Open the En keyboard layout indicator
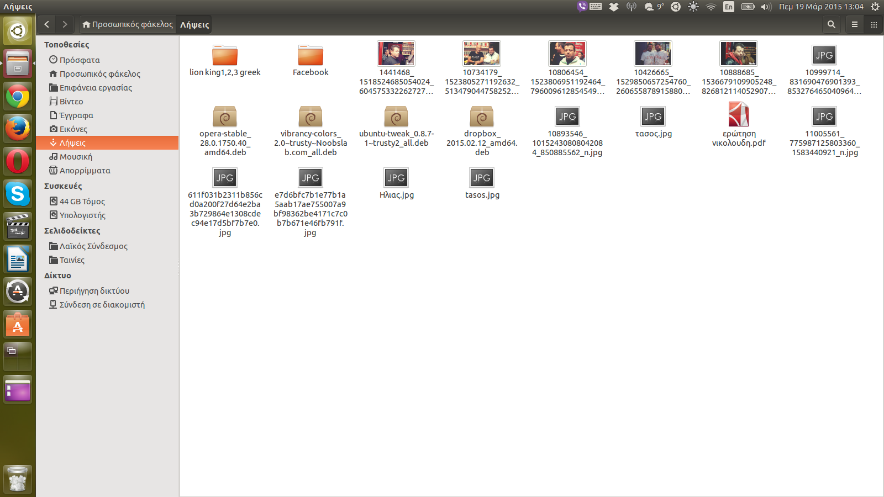The width and height of the screenshot is (884, 497). point(729,7)
